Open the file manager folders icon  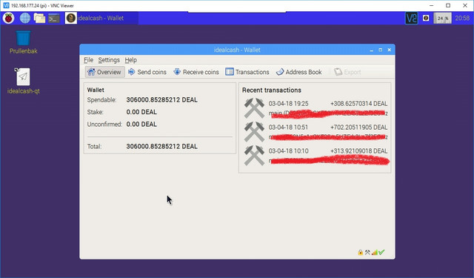click(39, 18)
